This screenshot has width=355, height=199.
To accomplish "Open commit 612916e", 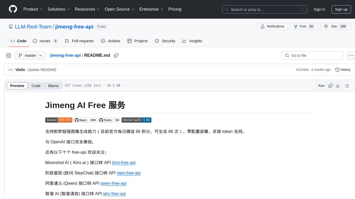I will point(303,70).
